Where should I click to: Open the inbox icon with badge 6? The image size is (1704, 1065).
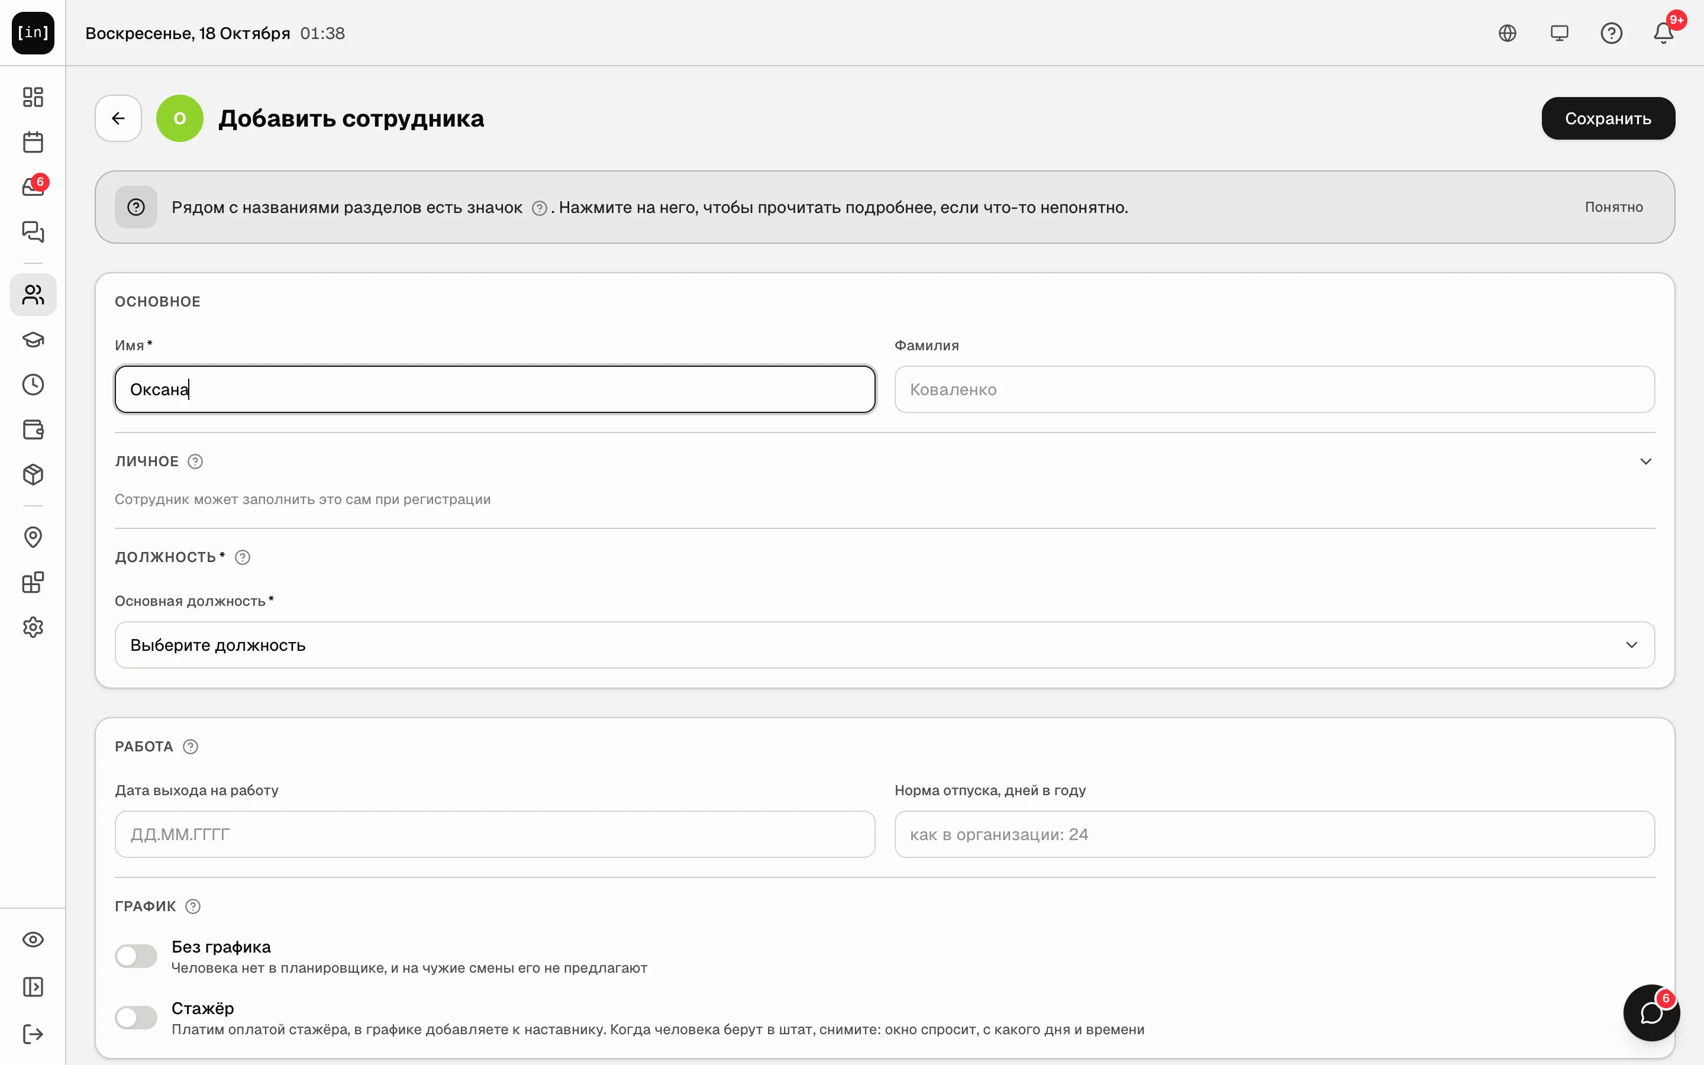click(33, 186)
